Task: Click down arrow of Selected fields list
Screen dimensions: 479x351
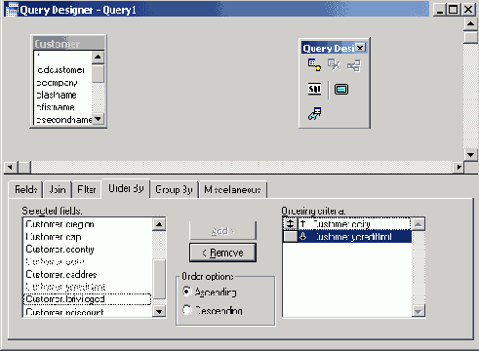Action: point(159,312)
